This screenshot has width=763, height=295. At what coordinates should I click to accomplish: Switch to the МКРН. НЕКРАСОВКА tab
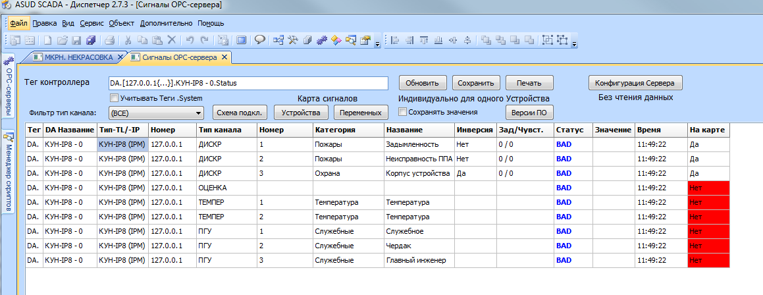[78, 57]
